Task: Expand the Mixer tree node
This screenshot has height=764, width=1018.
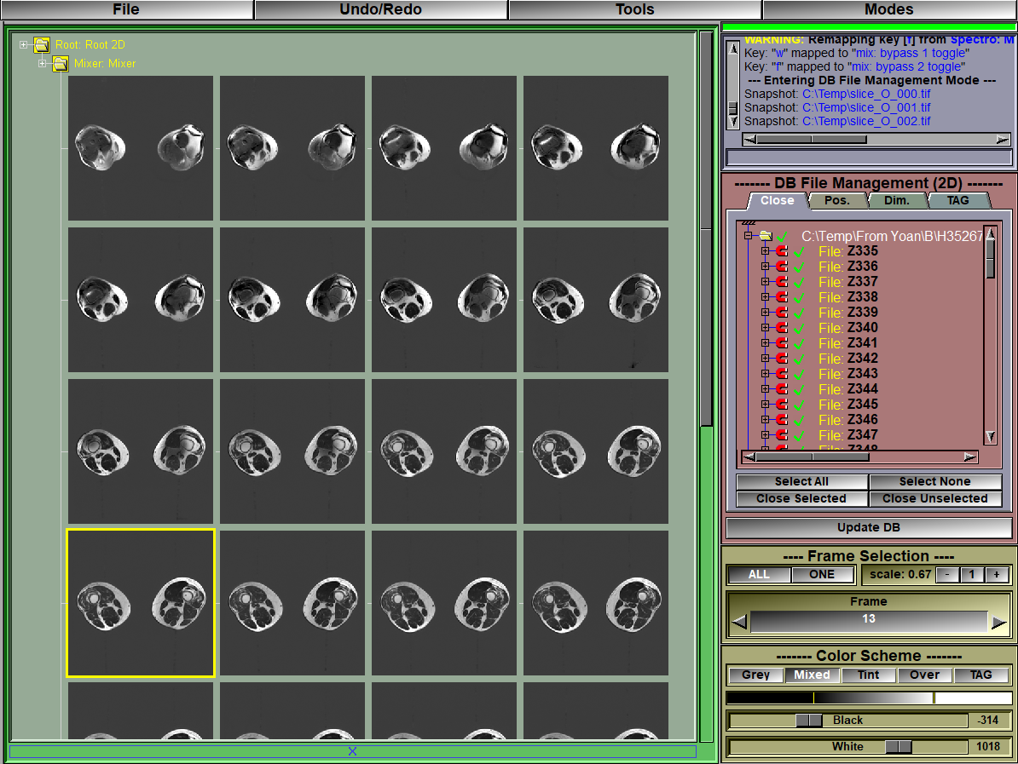Action: (x=42, y=64)
